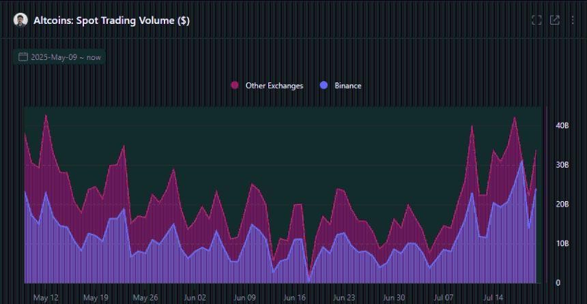This screenshot has height=304, width=587.
Task: Click the Jul 07 x-axis label
Action: pos(444,298)
